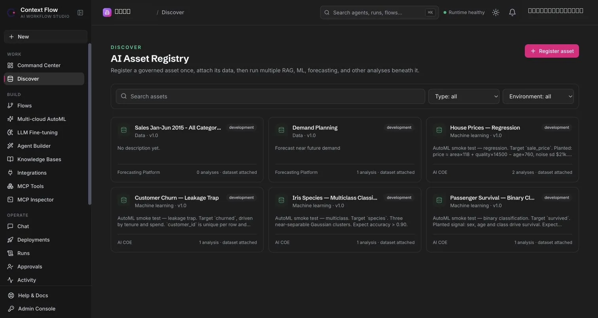Click the Demand Planning card database icon
This screenshot has height=318, width=598.
pos(282,130)
